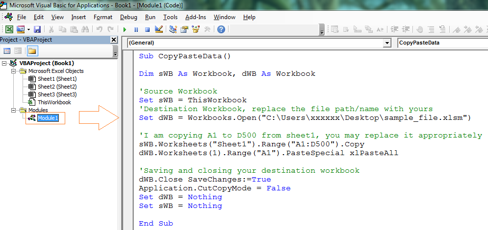Open the Tools menu
Viewport: 488px width, 230px height.
pos(171,17)
